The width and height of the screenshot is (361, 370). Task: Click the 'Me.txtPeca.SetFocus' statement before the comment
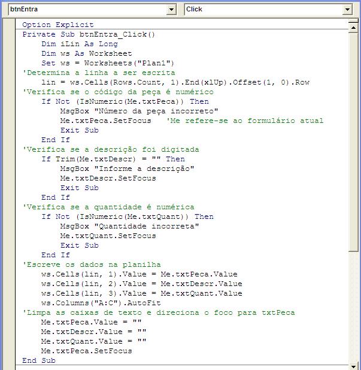pos(105,121)
